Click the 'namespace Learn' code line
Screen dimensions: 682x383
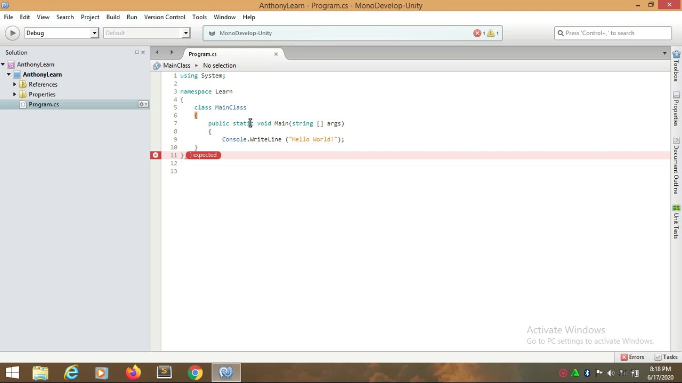(x=206, y=91)
